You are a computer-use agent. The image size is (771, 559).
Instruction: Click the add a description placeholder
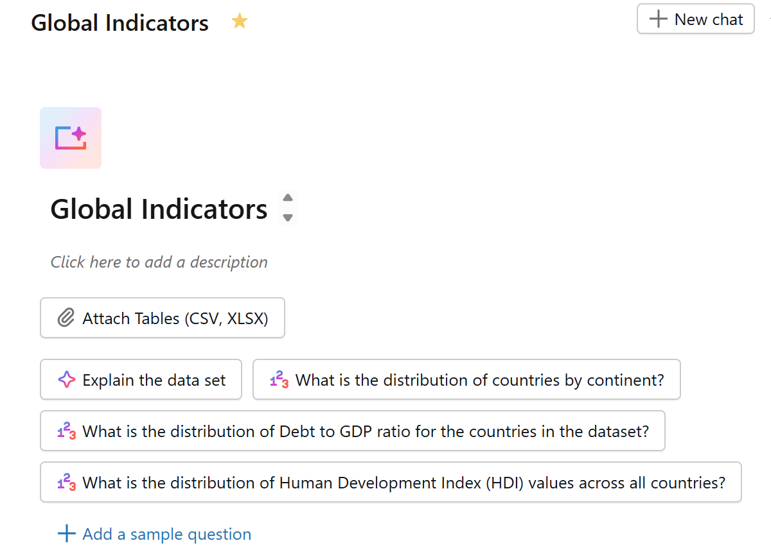[x=159, y=262]
